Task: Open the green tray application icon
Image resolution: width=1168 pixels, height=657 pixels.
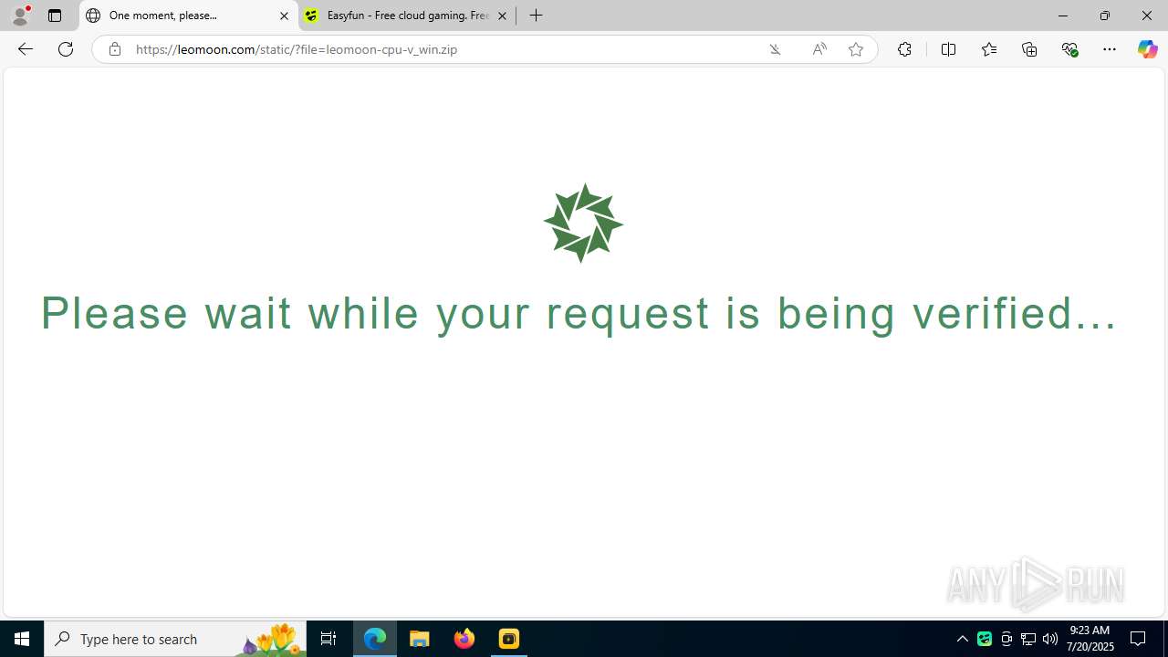Action: pyautogui.click(x=985, y=639)
